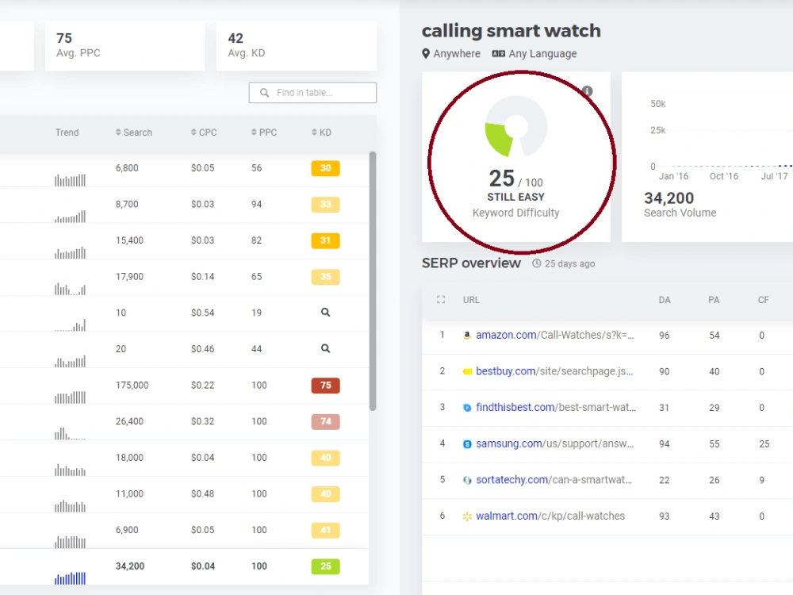Image resolution: width=793 pixels, height=595 pixels.
Task: Click the magnifier icon in the 20 search row
Action: (x=326, y=348)
